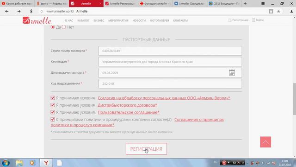Toggle user agreement checkbox
The image size is (296, 167).
pyautogui.click(x=53, y=112)
